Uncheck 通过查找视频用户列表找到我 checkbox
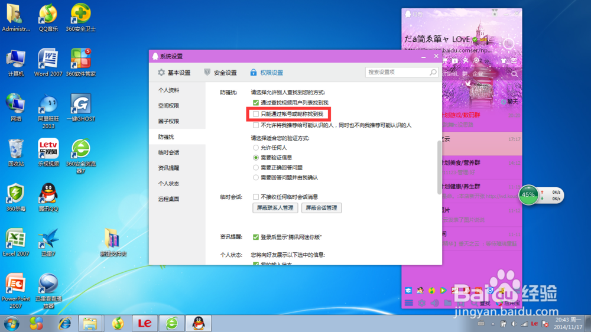591x332 pixels. [256, 103]
